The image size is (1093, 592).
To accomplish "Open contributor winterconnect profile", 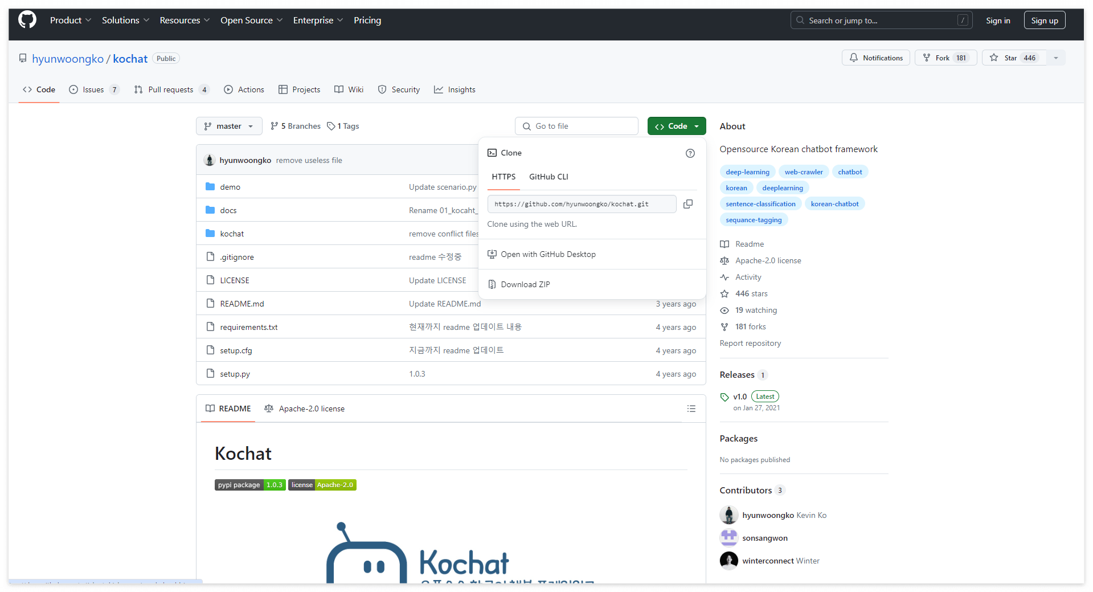I will [x=767, y=561].
